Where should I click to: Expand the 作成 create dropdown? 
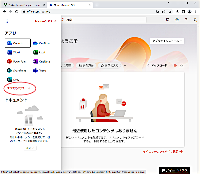(x=30, y=148)
